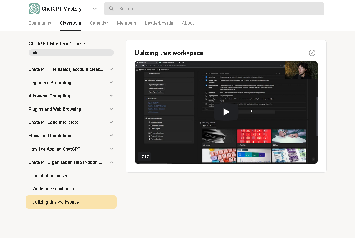
Task: Go to the Community tab
Action: click(40, 23)
